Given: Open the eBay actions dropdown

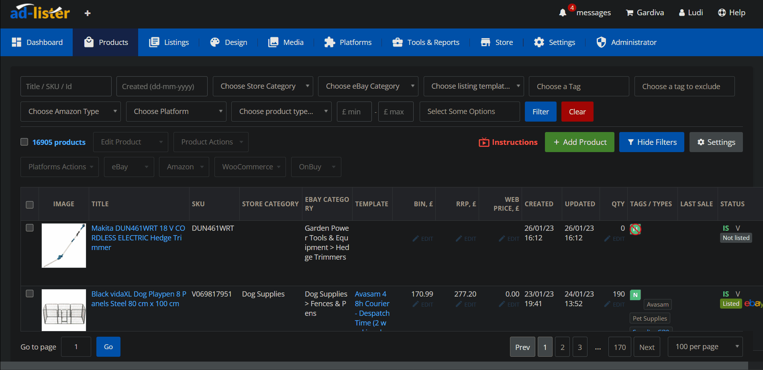Looking at the screenshot, I should [x=129, y=167].
